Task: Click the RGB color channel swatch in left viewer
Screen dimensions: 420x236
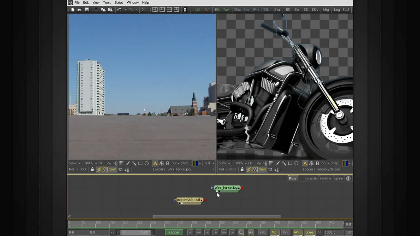Action: pos(195,163)
